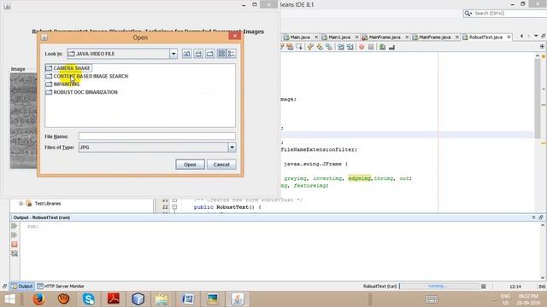This screenshot has height=307, width=547.
Task: Click the document image thumbnail in RobustText window
Action: [23, 120]
